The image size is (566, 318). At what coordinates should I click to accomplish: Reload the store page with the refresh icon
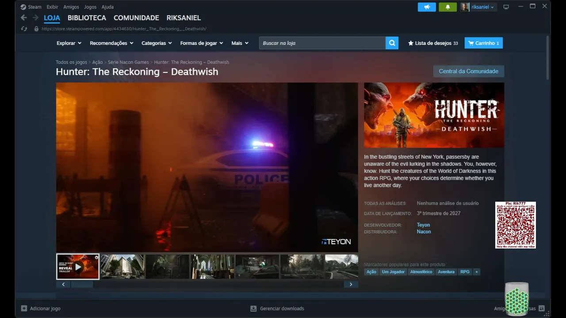click(x=24, y=29)
